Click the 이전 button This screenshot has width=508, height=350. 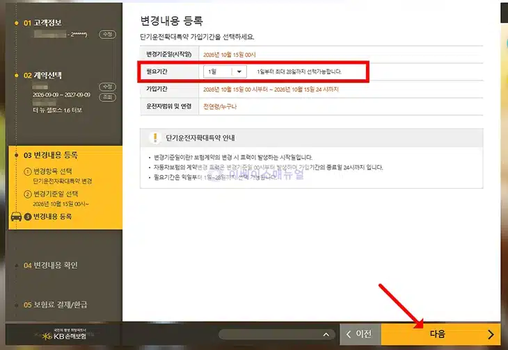[x=360, y=334]
